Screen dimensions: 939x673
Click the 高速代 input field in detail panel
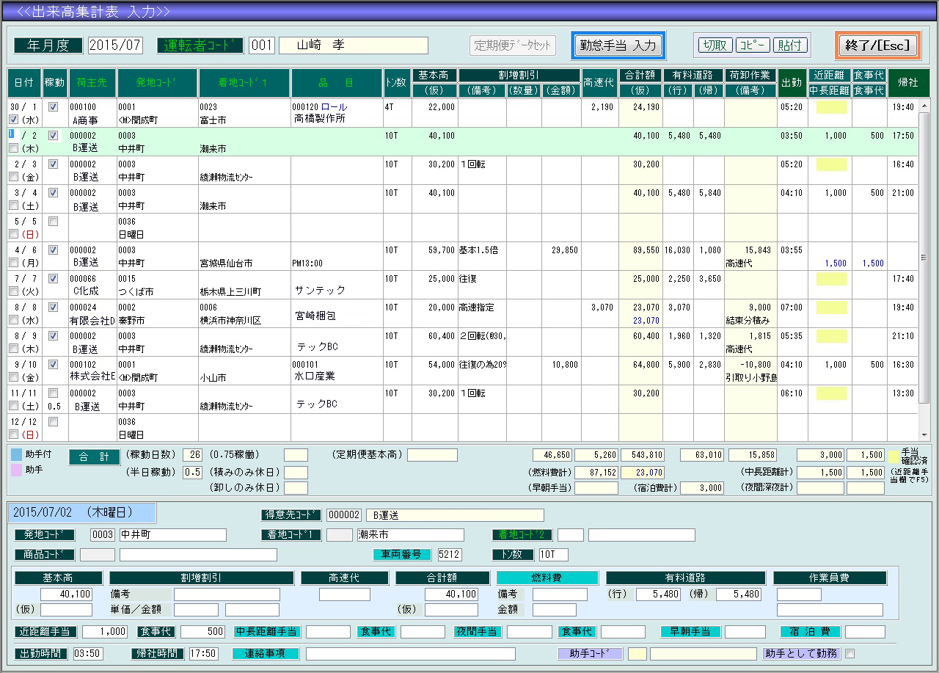[345, 594]
